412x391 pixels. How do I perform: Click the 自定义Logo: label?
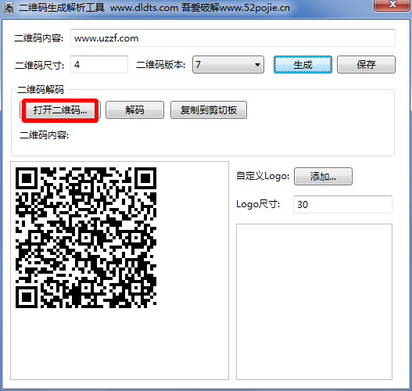click(263, 176)
